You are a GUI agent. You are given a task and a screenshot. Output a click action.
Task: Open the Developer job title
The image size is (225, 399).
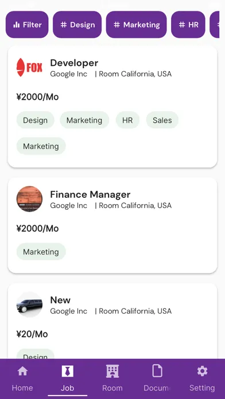tap(74, 63)
